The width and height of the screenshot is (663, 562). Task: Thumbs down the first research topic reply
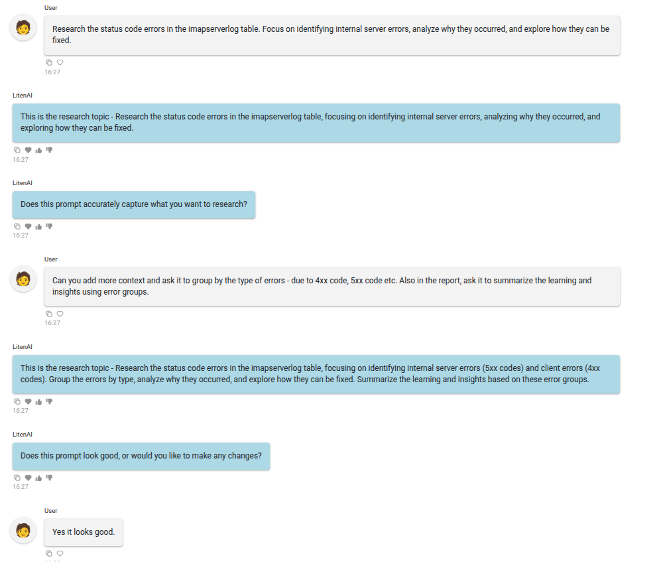50,150
